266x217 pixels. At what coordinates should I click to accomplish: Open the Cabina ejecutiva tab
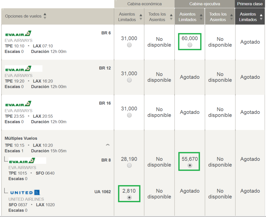pyautogui.click(x=205, y=4)
